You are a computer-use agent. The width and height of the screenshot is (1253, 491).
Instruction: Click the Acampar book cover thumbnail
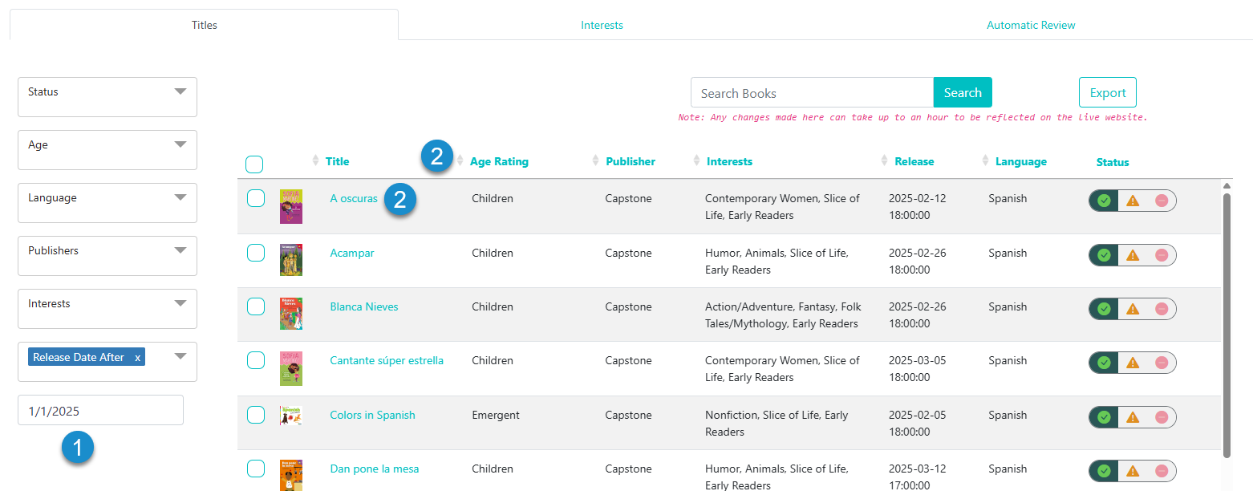click(291, 260)
